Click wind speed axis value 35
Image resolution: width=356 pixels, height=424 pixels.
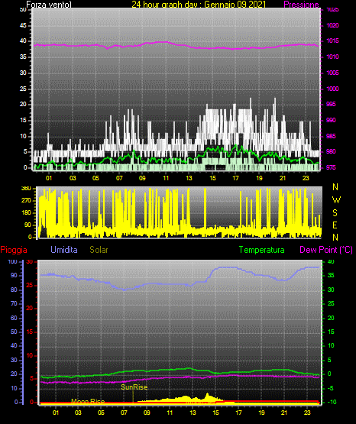23,57
